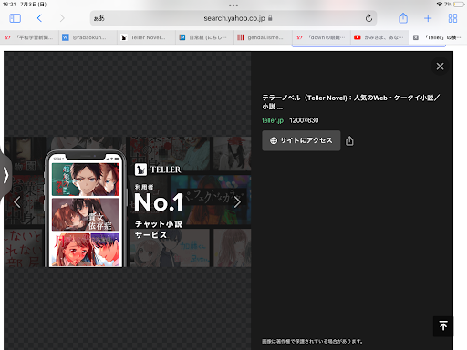
Task: Share the image using the icon beside サイトにアクセス
Action: tap(349, 140)
